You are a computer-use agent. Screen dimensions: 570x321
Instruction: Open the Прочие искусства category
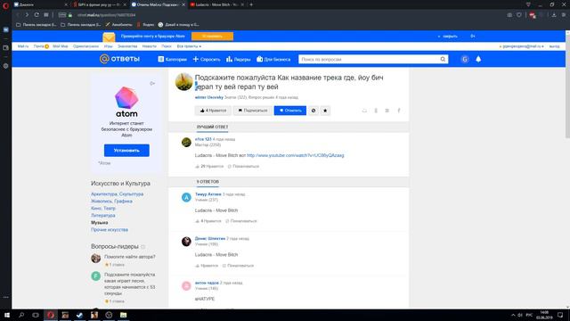click(110, 230)
